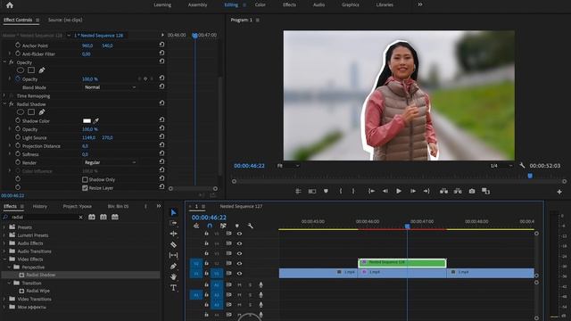Uncheck Resize Layer checkbox
The image size is (571, 321).
point(86,188)
